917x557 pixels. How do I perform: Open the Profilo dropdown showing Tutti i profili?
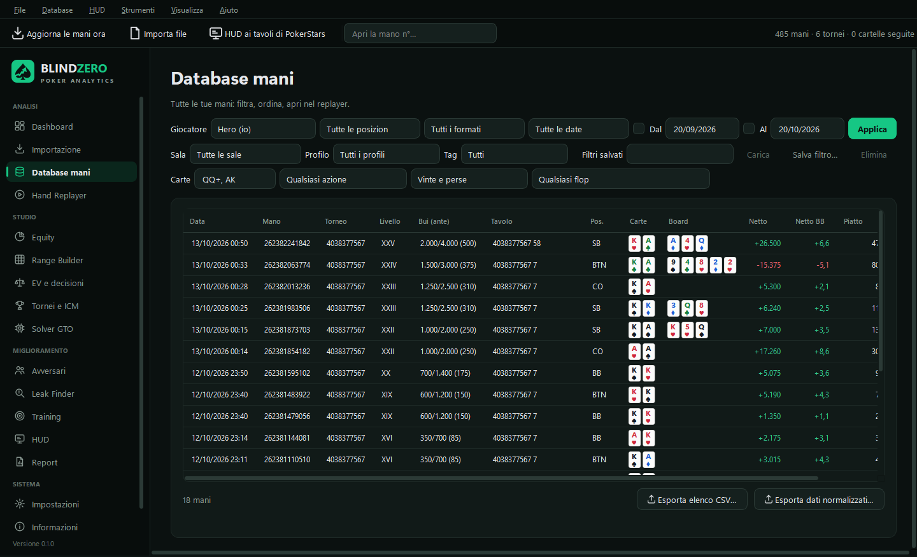point(387,154)
